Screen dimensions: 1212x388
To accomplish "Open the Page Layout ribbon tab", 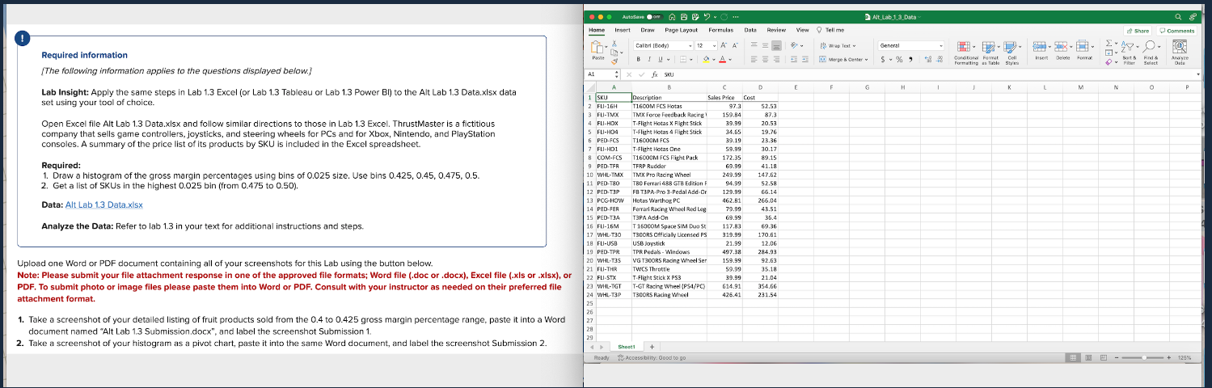I will pos(682,30).
